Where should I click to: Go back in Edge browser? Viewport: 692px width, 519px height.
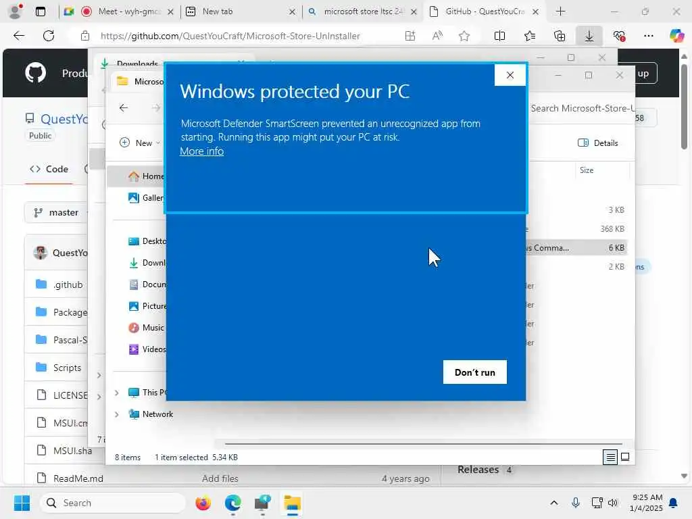(19, 36)
